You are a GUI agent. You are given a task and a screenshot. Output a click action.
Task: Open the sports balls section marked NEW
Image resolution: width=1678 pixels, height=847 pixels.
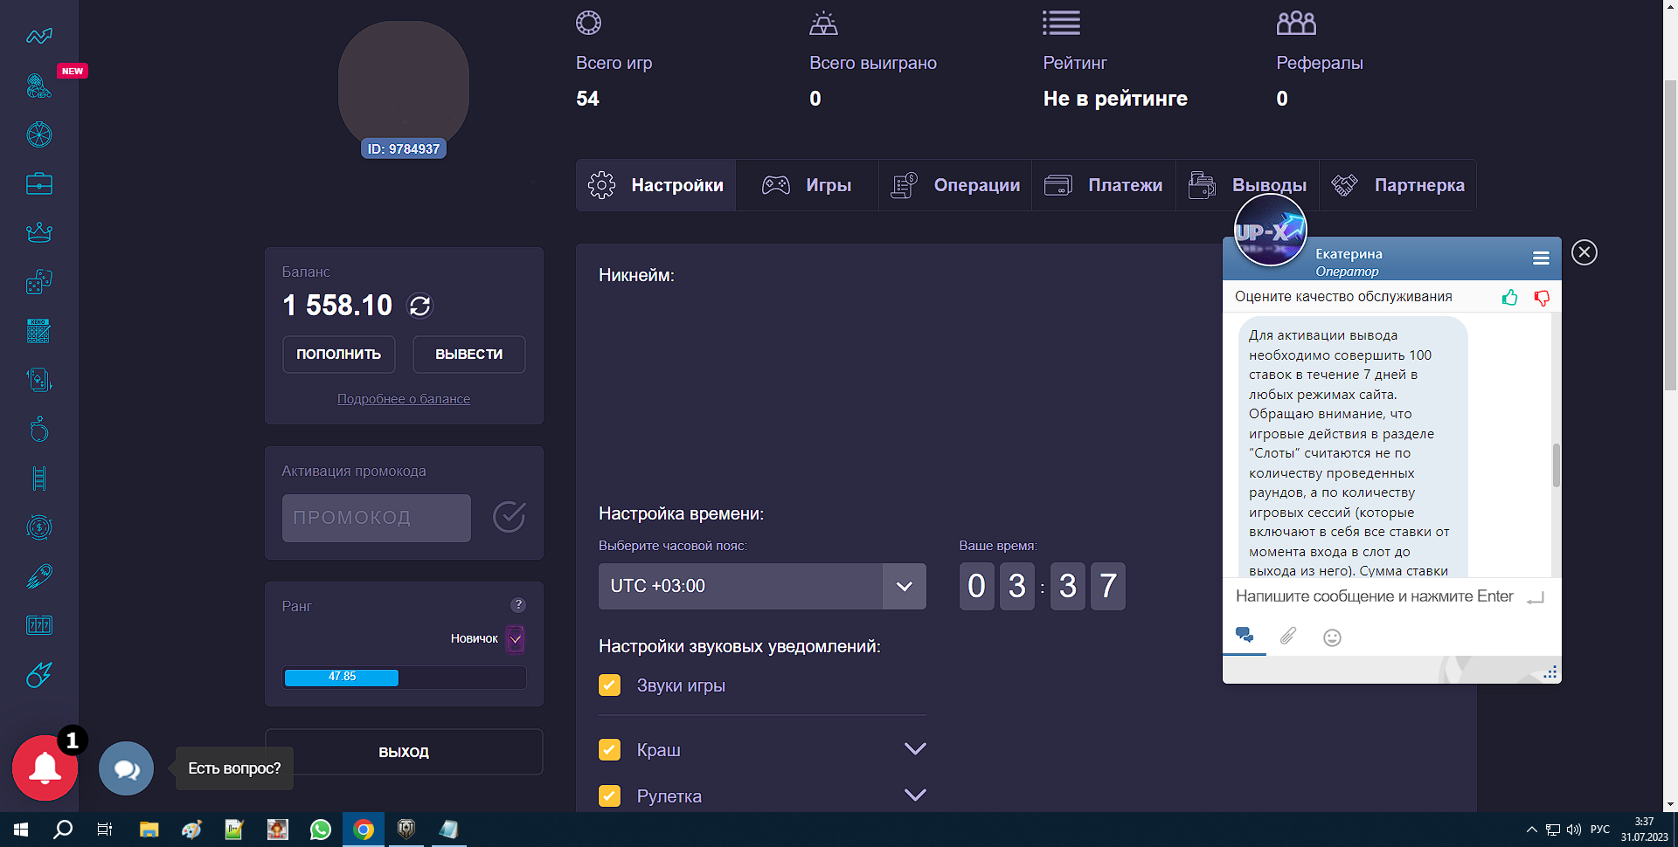[39, 85]
